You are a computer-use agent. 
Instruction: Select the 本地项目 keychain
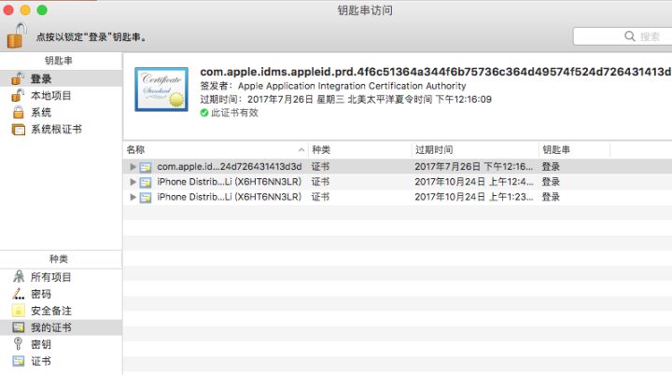pos(50,95)
